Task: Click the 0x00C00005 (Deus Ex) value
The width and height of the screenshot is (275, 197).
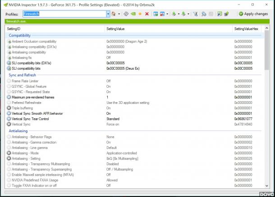Action: [x=123, y=68]
